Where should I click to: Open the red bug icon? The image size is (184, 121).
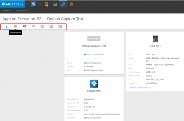[x=71, y=4]
